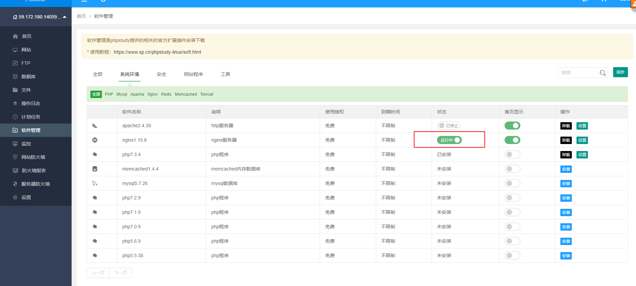Click the 软件管理 download icon in sidebar
The image size is (636, 286).
coord(15,130)
